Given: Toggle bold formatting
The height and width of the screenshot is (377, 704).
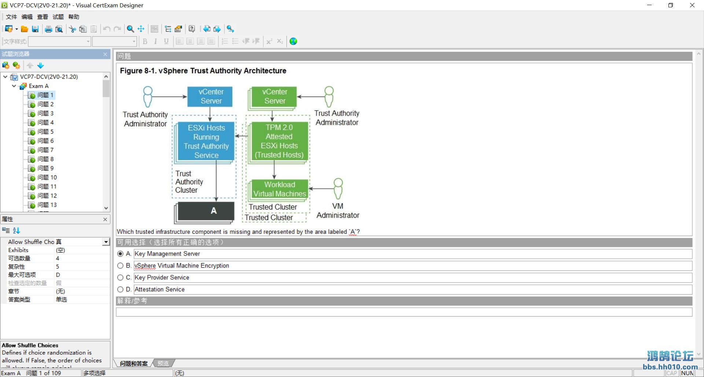Looking at the screenshot, I should click(x=145, y=41).
